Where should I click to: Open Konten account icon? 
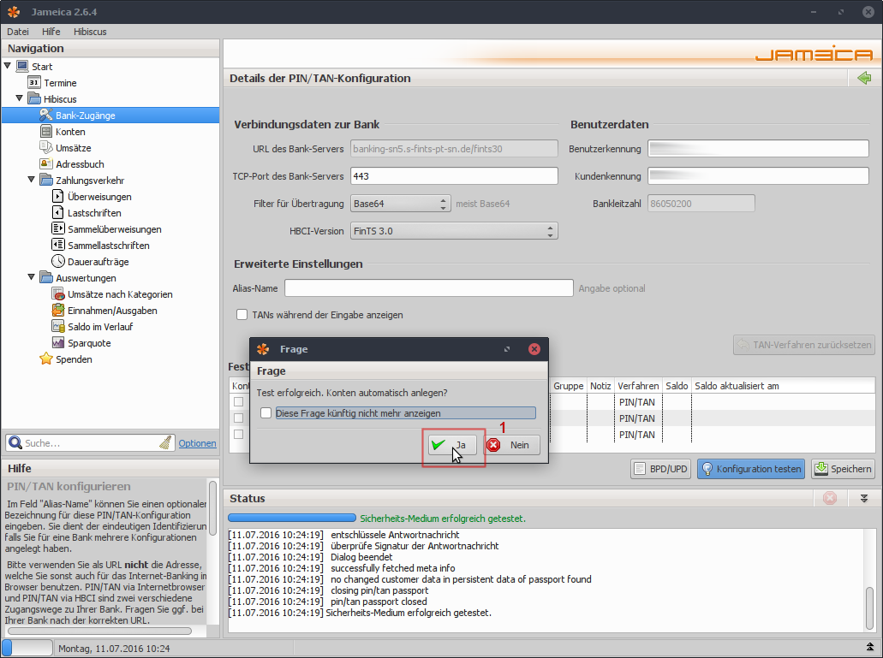click(x=45, y=132)
